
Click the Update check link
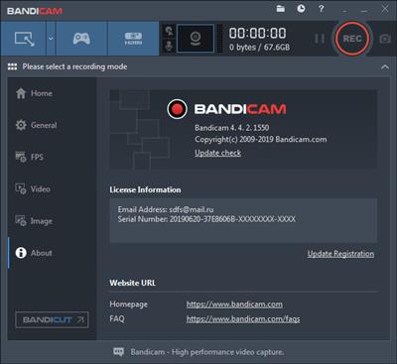click(x=217, y=153)
